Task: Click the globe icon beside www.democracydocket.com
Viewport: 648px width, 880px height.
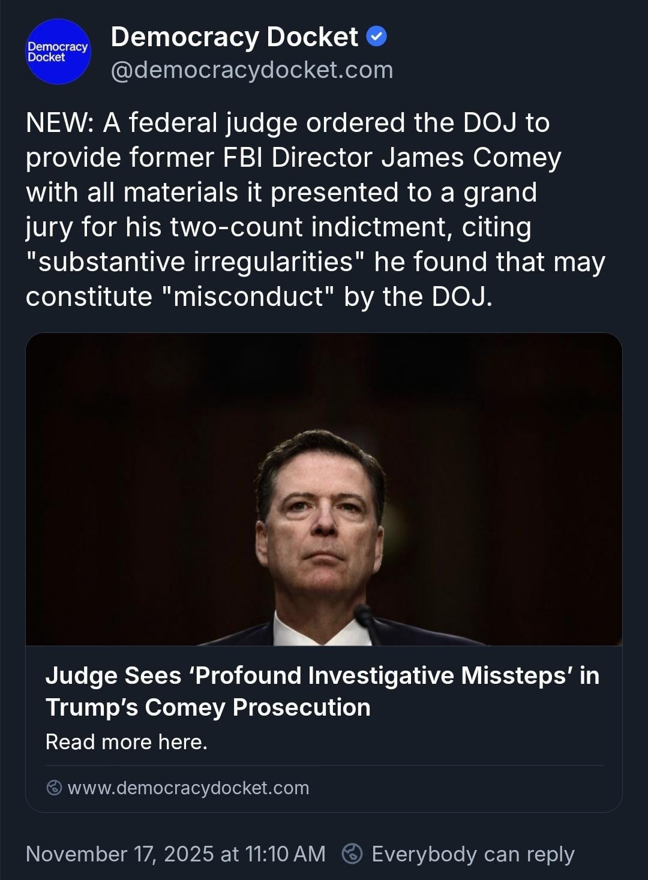Action: pos(54,788)
